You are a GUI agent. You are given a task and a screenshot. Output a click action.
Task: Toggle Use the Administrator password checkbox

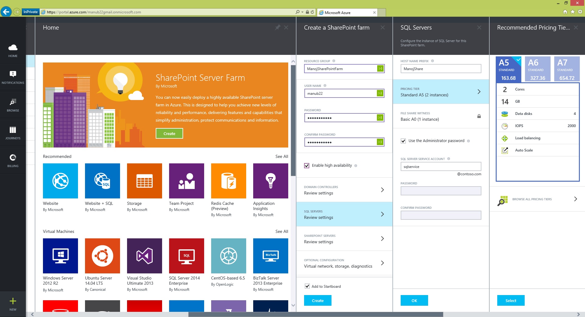pos(403,141)
